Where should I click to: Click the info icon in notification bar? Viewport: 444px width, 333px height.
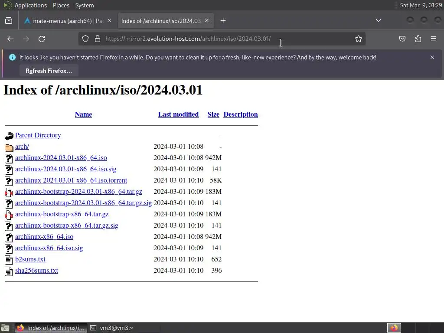click(12, 57)
